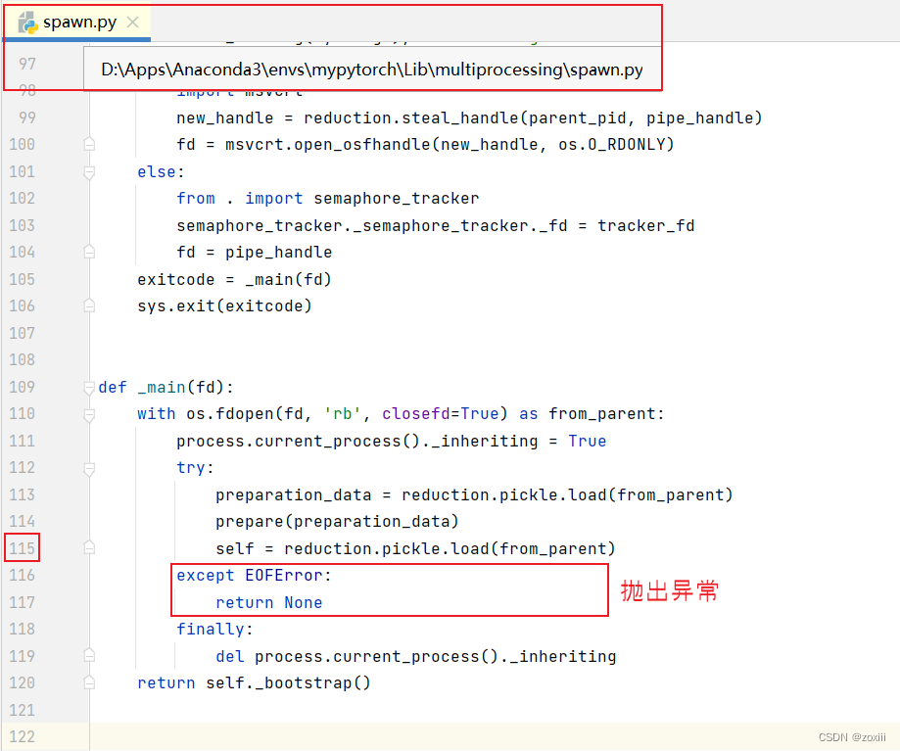
Task: Click the fold marker beside line 104
Action: (x=87, y=252)
